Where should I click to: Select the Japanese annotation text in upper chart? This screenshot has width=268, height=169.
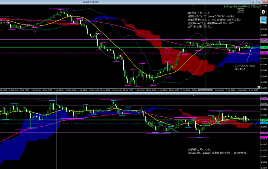pyautogui.click(x=214, y=20)
